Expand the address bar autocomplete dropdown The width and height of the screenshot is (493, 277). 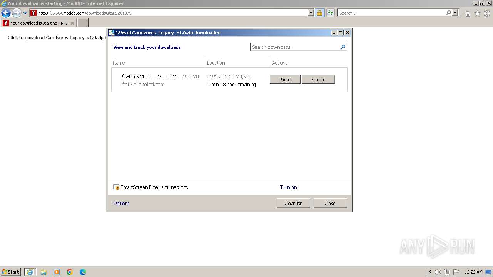click(x=311, y=13)
